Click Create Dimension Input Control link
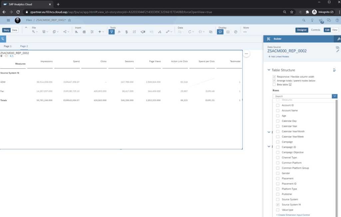This screenshot has width=341, height=217. (293, 215)
